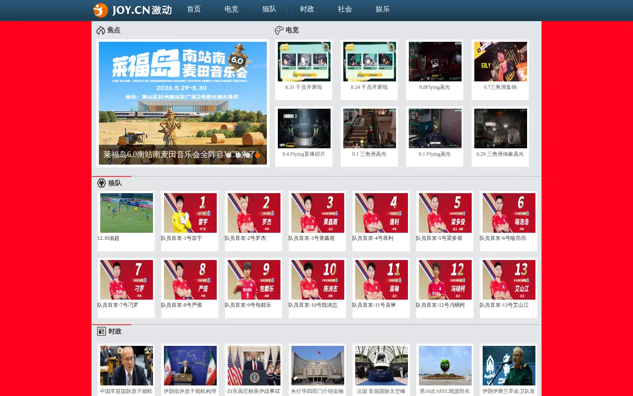Open the 9.1 三角洲高光 thumbnail
The width and height of the screenshot is (633, 396).
coord(370,128)
